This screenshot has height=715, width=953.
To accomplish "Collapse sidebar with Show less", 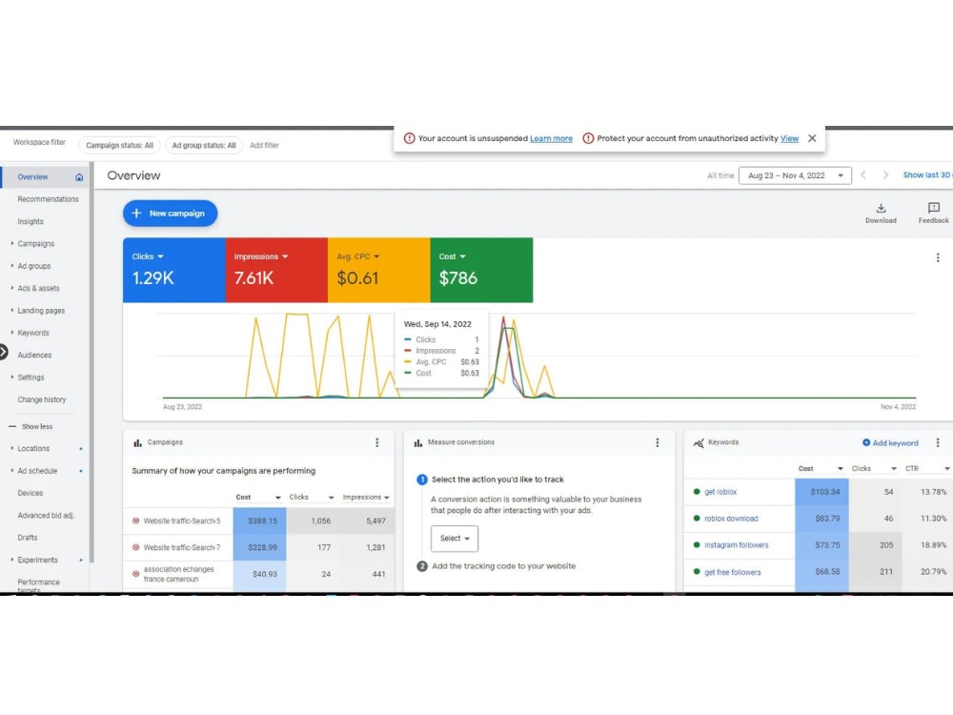I will [x=31, y=427].
